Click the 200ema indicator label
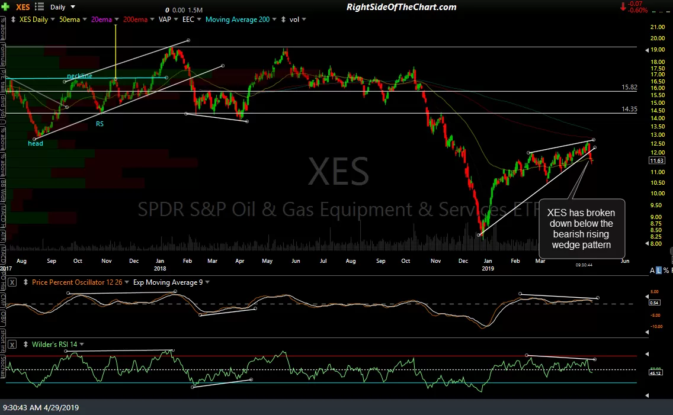The width and height of the screenshot is (673, 415). 135,20
